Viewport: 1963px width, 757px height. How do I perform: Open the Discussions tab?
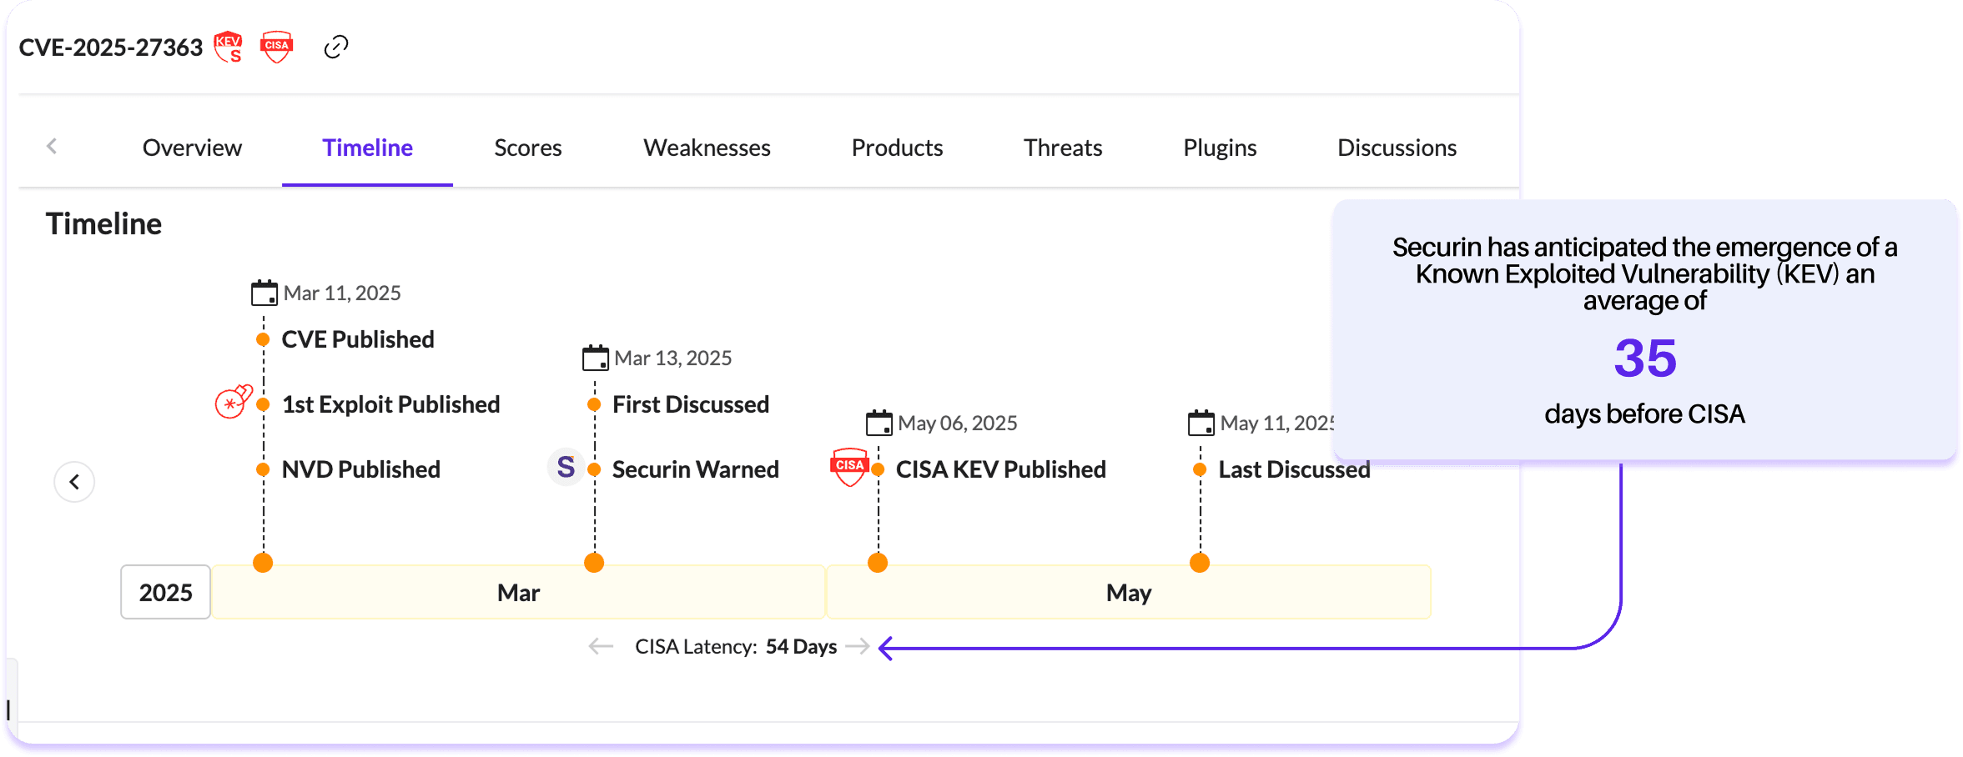click(1397, 148)
